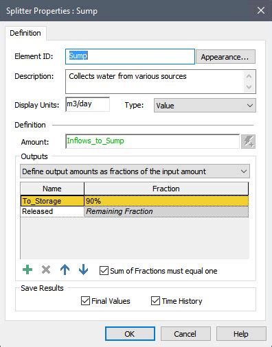
Task: Close the Splitter Properties dialog
Action: click(261, 10)
